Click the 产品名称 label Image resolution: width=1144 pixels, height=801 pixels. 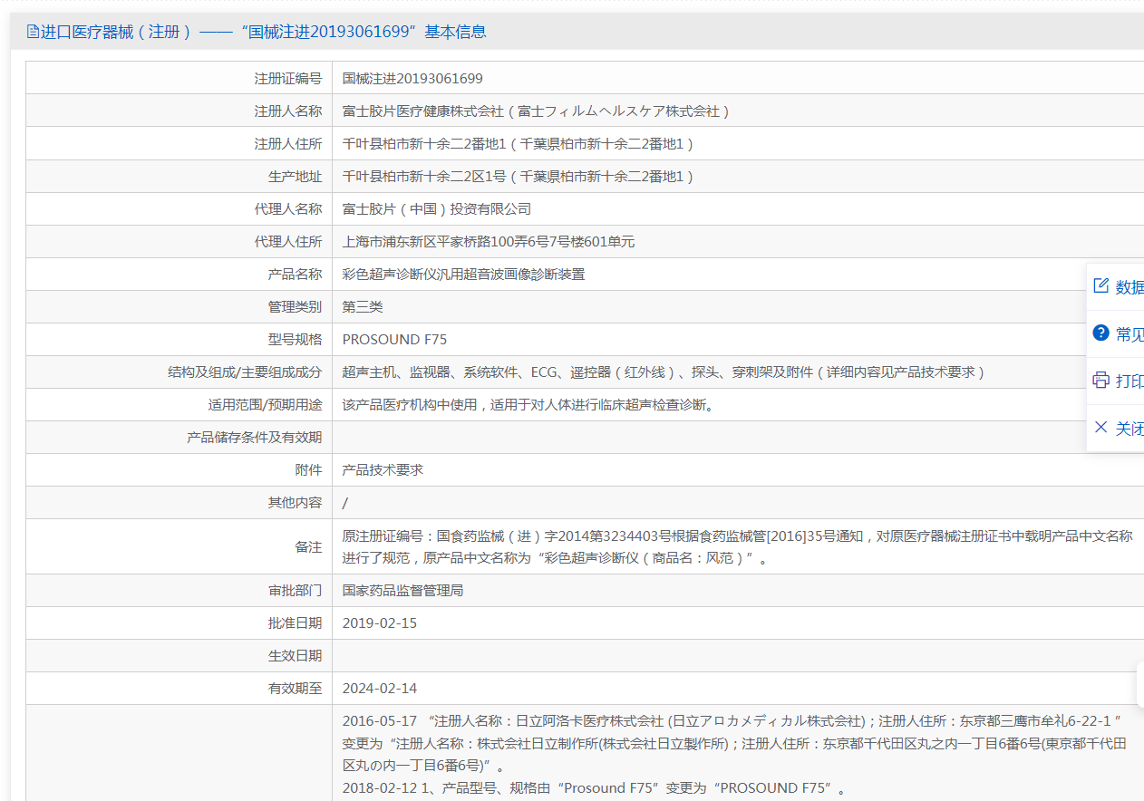[295, 275]
